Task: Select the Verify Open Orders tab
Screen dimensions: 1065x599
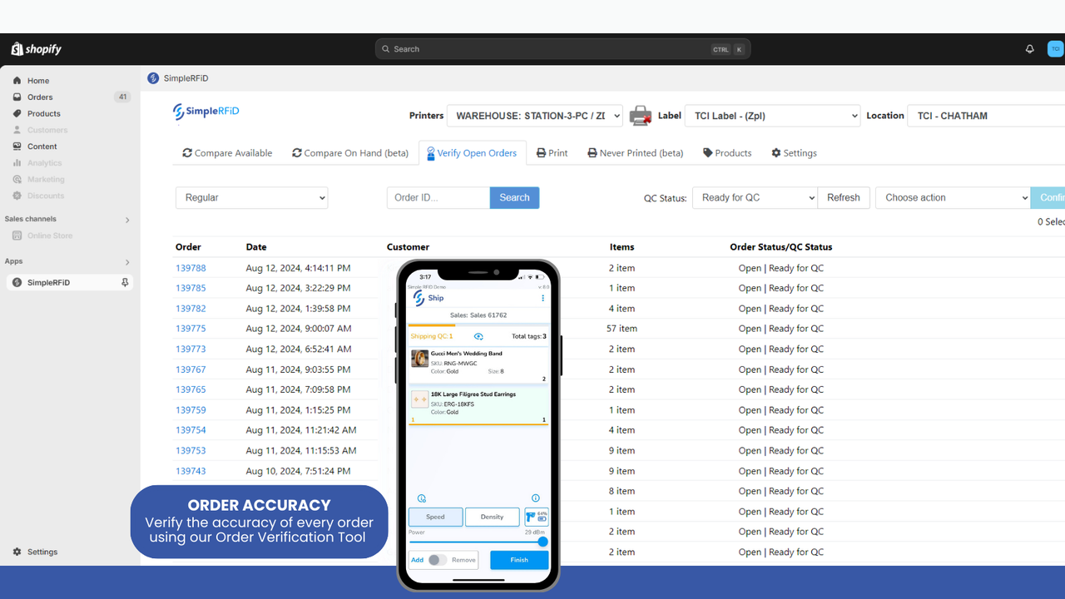Action: 472,153
